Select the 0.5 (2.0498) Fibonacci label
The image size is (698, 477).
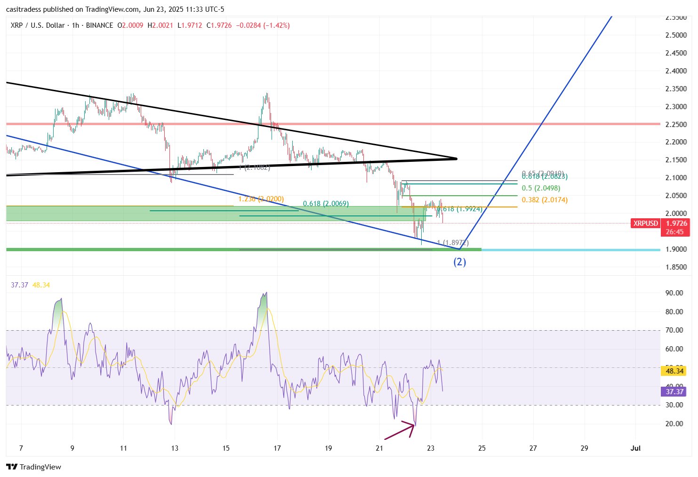pos(541,188)
